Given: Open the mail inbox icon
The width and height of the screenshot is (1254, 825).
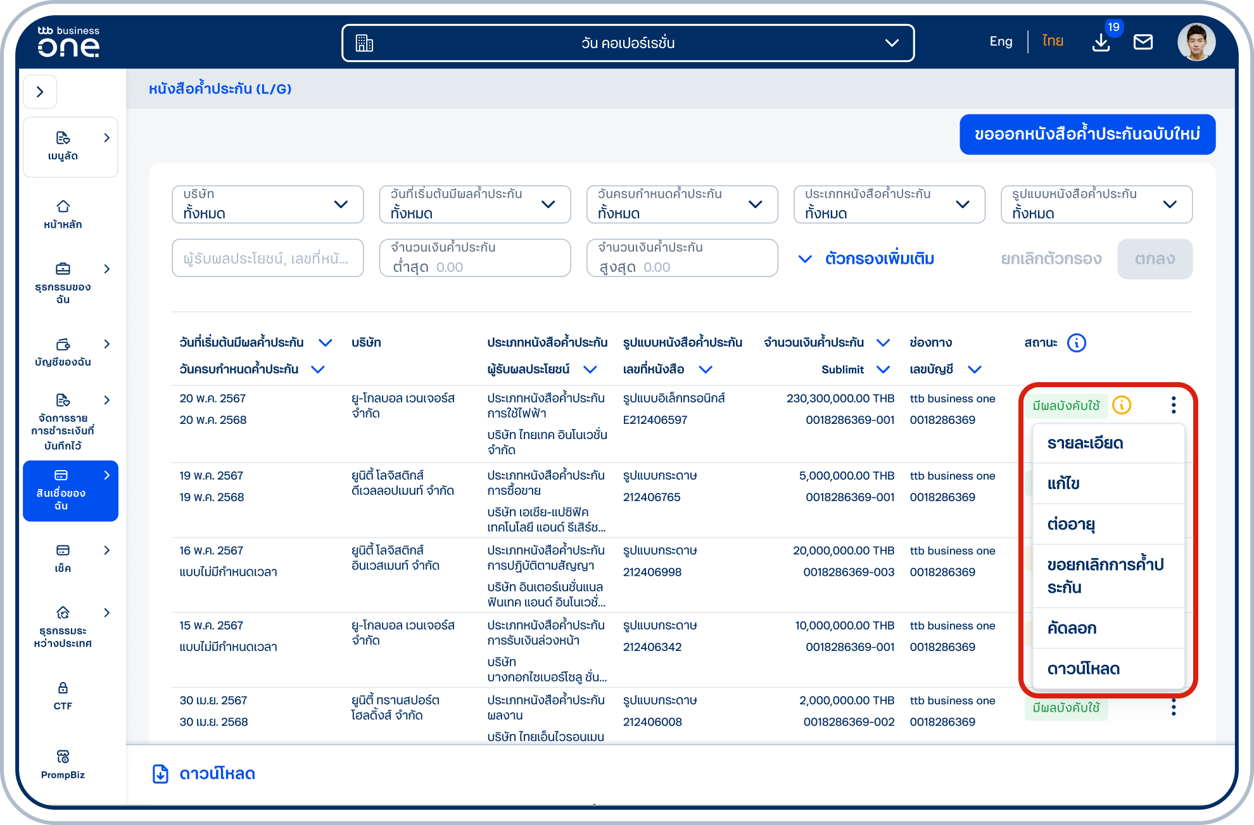Looking at the screenshot, I should 1143,42.
